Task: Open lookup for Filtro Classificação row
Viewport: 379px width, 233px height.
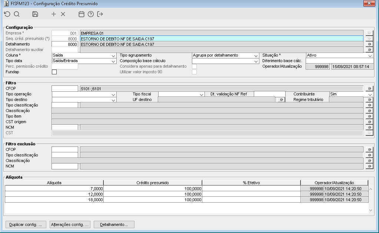Action: [369, 111]
